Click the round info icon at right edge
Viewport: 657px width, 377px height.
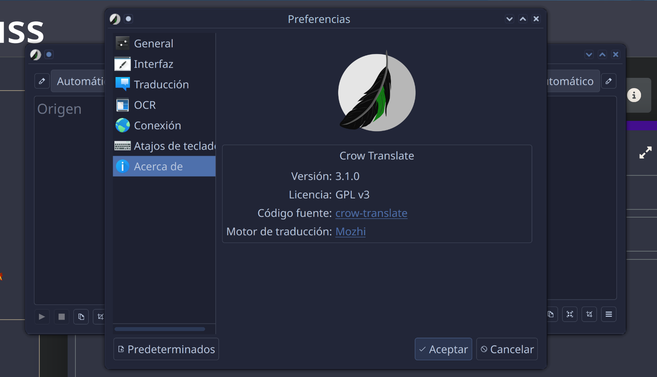tap(634, 95)
